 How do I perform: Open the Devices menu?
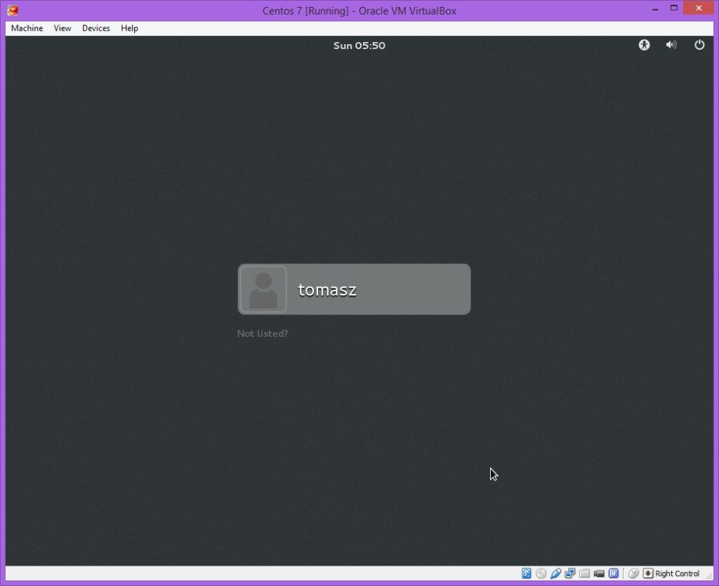[x=95, y=28]
